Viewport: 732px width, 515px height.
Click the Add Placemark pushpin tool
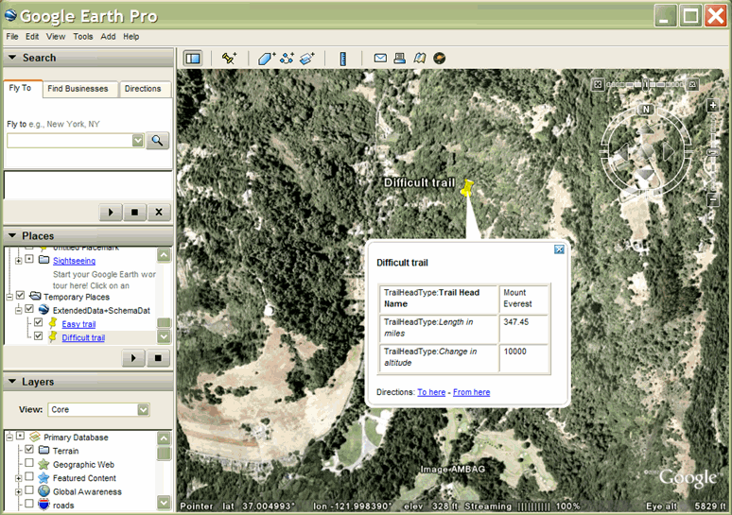point(229,59)
